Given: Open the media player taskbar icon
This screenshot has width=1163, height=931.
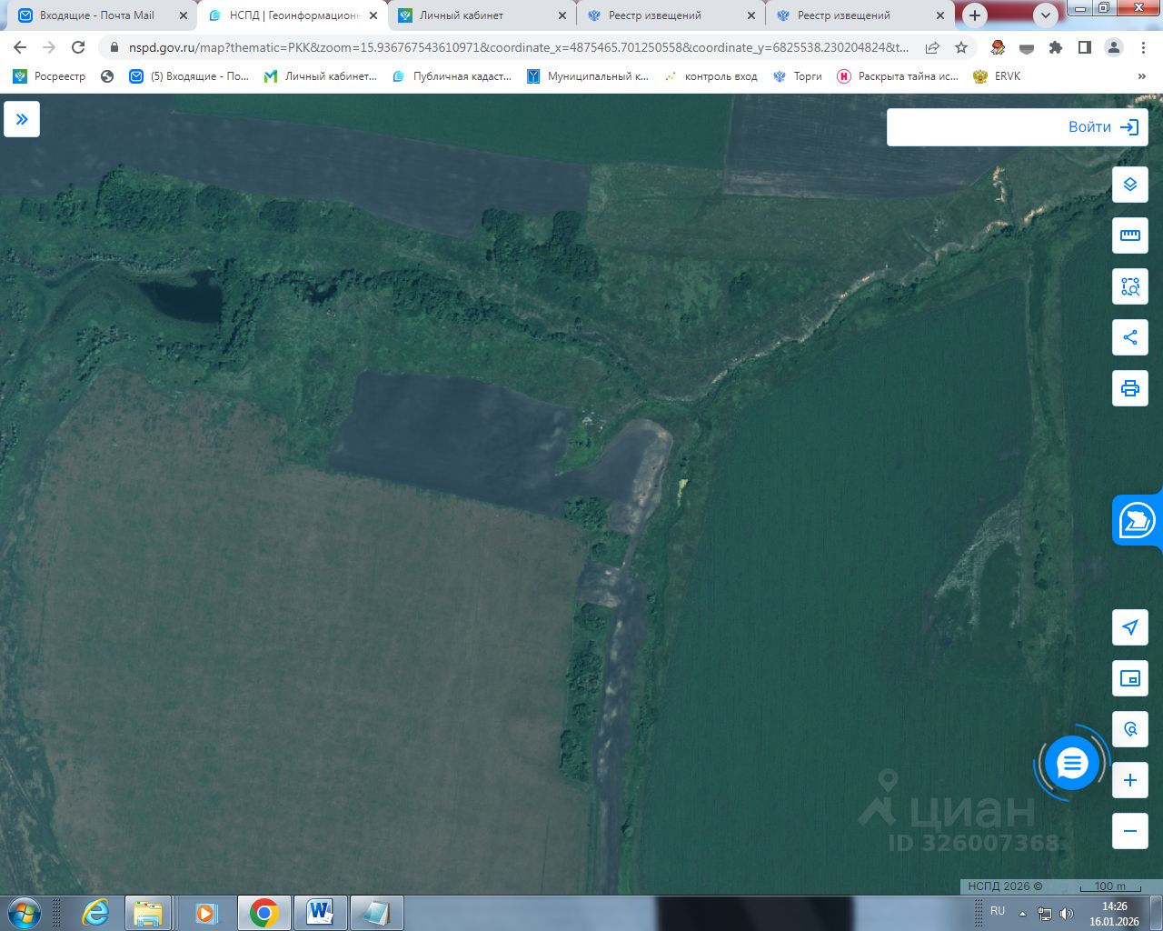Looking at the screenshot, I should tap(207, 912).
